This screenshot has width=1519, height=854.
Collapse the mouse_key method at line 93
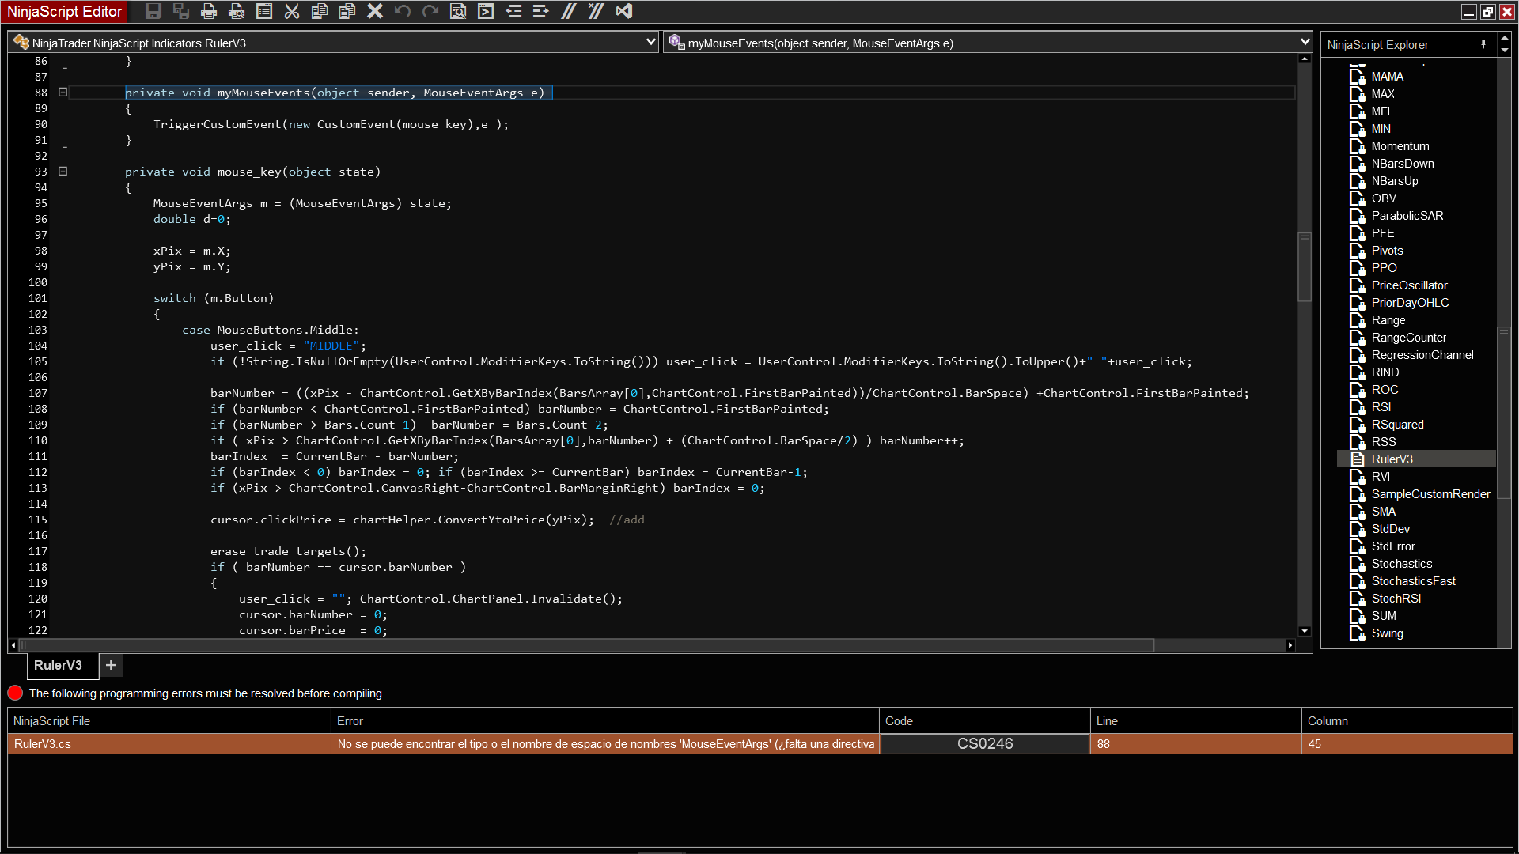63,172
